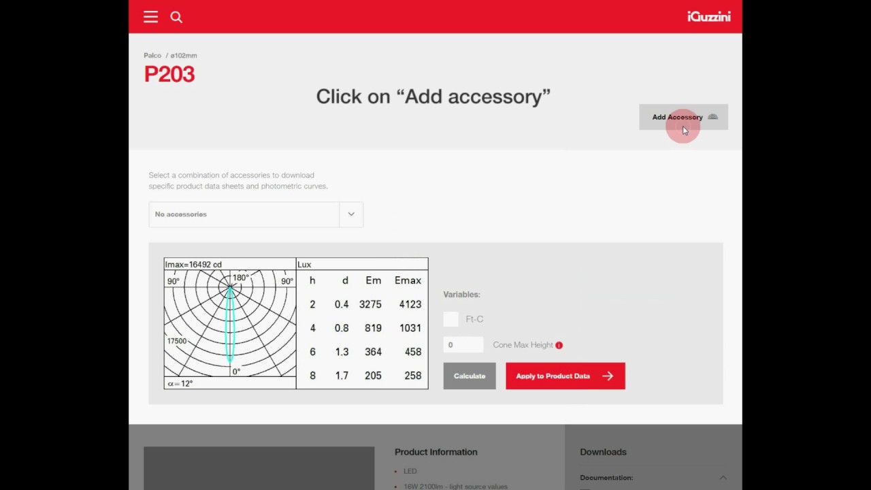Expand the accessories dropdown chevron
This screenshot has width=871, height=490.
click(x=351, y=214)
